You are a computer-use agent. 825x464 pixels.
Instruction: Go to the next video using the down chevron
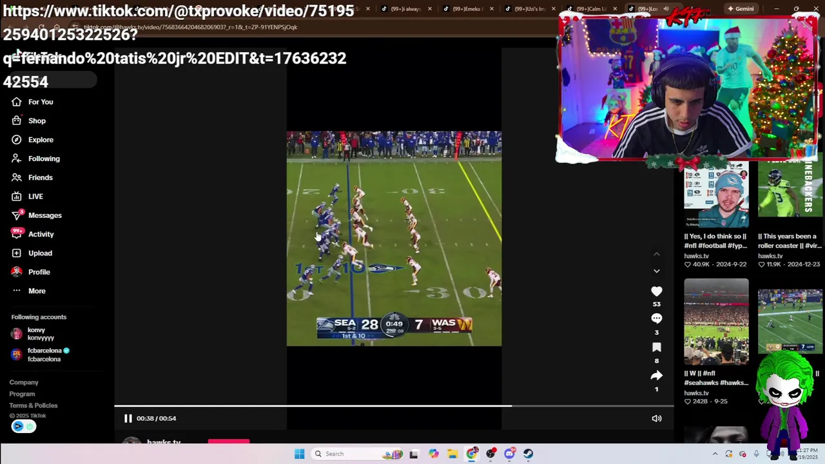tap(656, 271)
